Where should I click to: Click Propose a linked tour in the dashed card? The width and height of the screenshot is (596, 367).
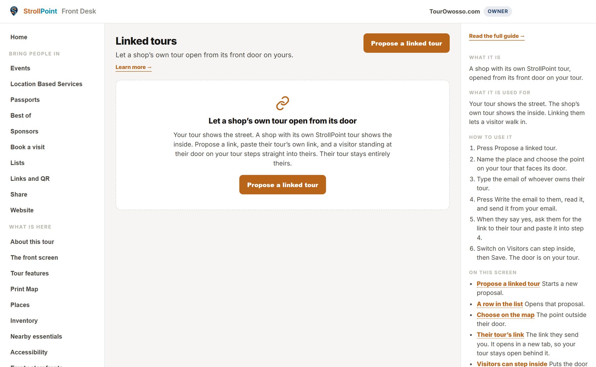(x=282, y=184)
